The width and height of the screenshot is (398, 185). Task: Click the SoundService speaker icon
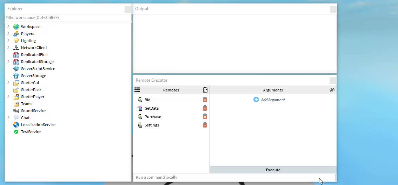pos(16,111)
